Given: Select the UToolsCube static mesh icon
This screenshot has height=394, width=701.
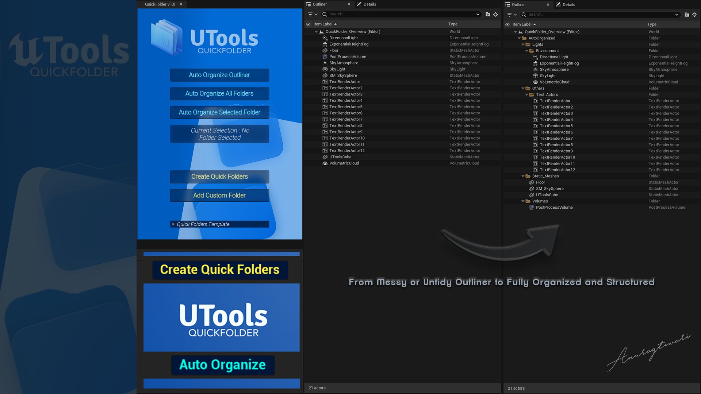Looking at the screenshot, I should pos(532,195).
